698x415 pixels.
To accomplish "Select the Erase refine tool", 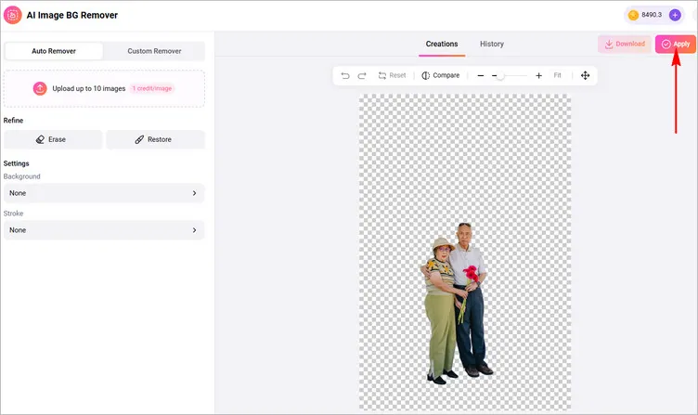I will click(53, 140).
